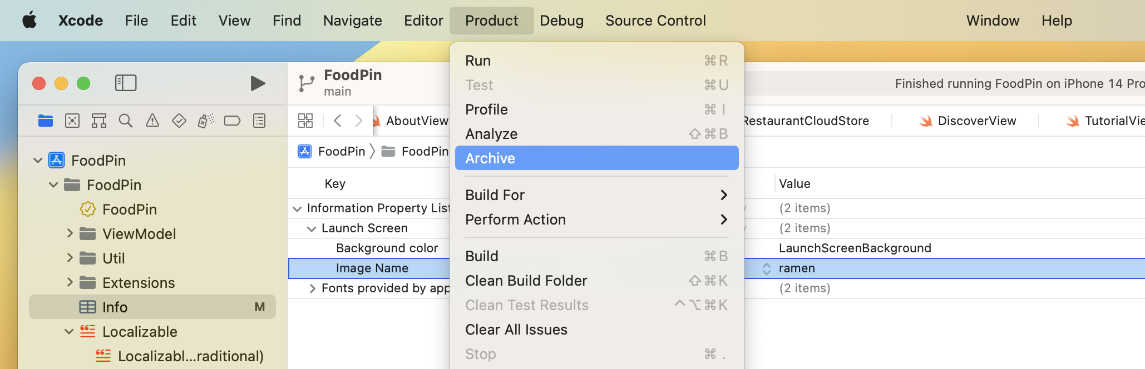Open the Debug navigator spray icon

pyautogui.click(x=205, y=120)
